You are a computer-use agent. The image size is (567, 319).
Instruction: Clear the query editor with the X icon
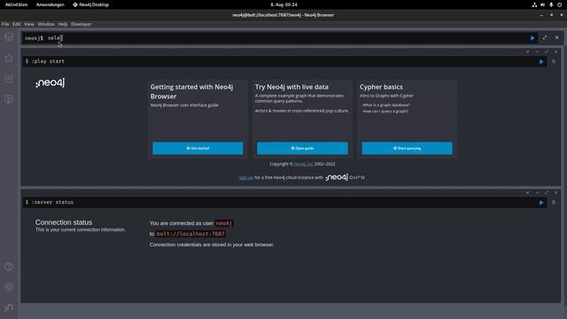557,37
